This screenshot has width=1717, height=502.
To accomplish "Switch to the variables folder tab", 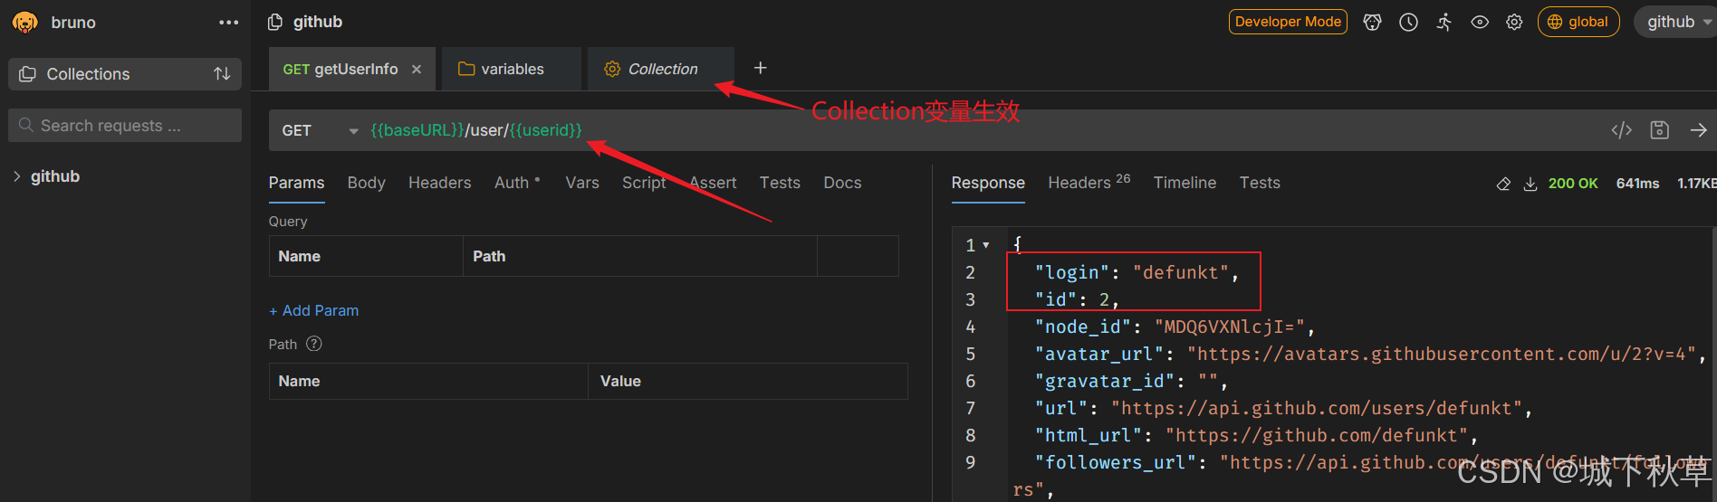I will 512,69.
